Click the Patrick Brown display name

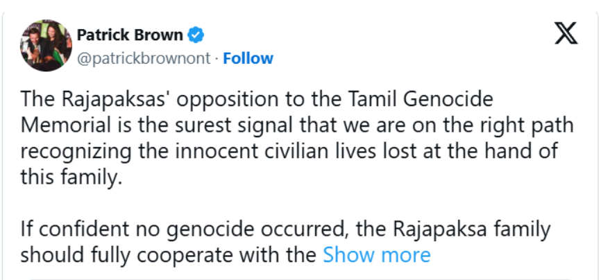click(x=130, y=35)
